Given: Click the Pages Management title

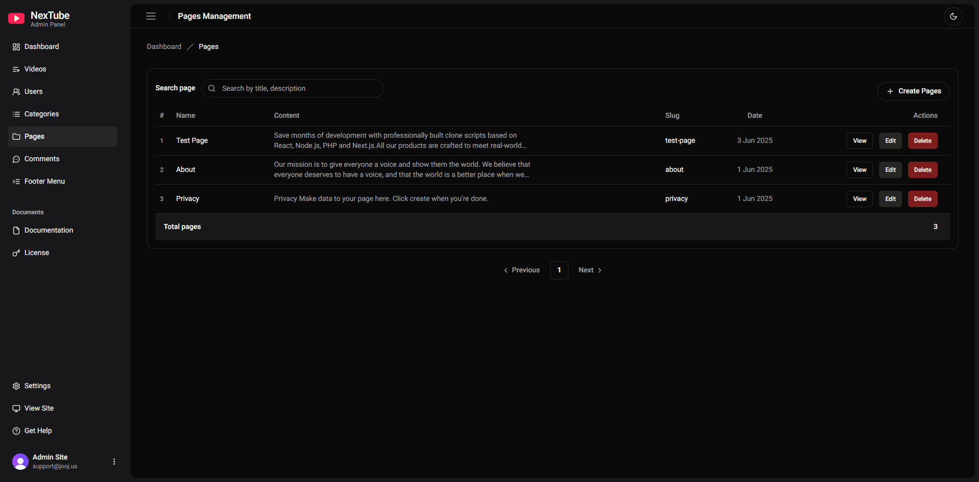Looking at the screenshot, I should [x=214, y=16].
